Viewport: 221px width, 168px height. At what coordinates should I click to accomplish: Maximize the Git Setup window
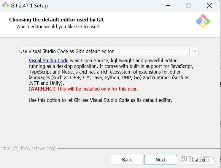(188, 6)
